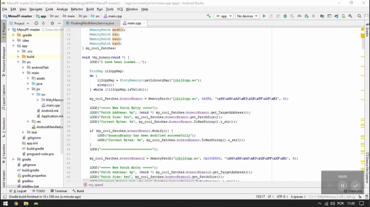Click the volume speaker tray icon
This screenshot has width=370, height=207.
pos(333,203)
